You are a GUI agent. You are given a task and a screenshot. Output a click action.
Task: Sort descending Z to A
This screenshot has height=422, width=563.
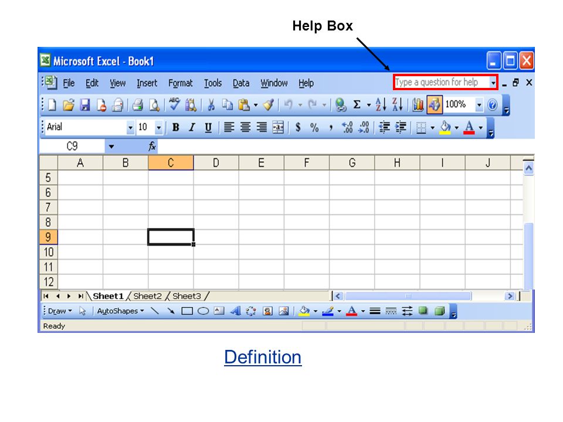point(398,104)
